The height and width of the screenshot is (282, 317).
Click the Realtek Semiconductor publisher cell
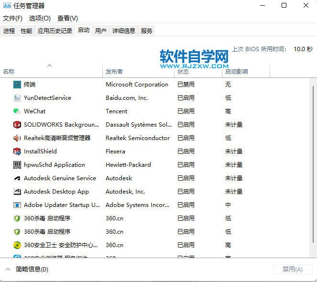coord(138,138)
